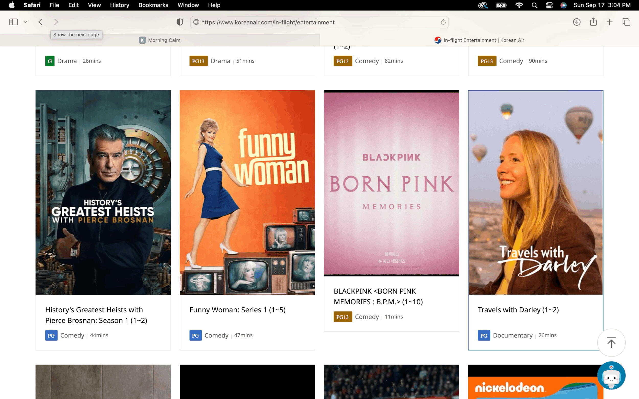Switch to the Morning Calm tab
The image size is (639, 399).
pos(159,40)
